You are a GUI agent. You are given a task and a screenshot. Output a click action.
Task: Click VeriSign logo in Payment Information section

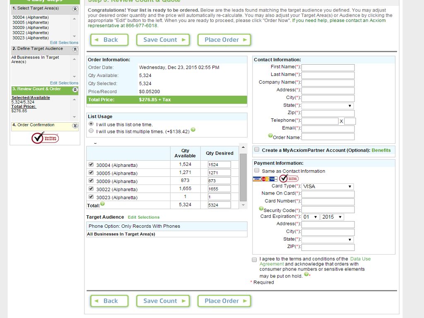tap(289, 178)
